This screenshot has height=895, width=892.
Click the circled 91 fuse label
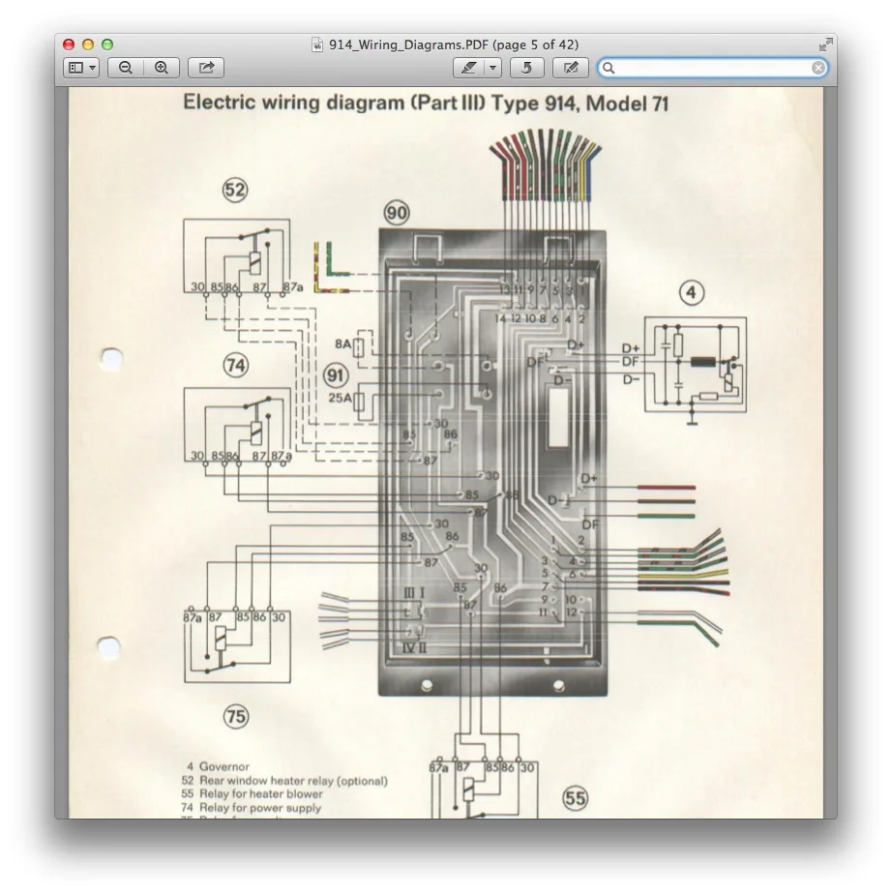(x=336, y=375)
